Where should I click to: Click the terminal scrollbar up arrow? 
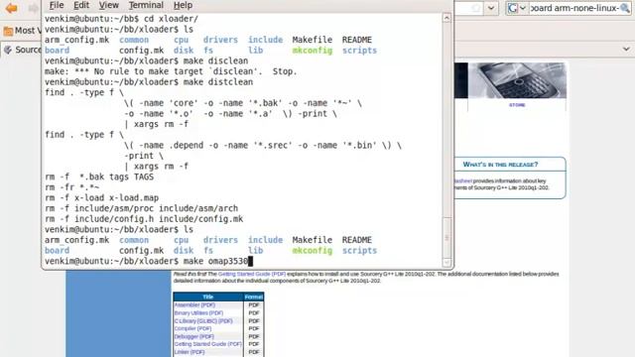pos(446,18)
